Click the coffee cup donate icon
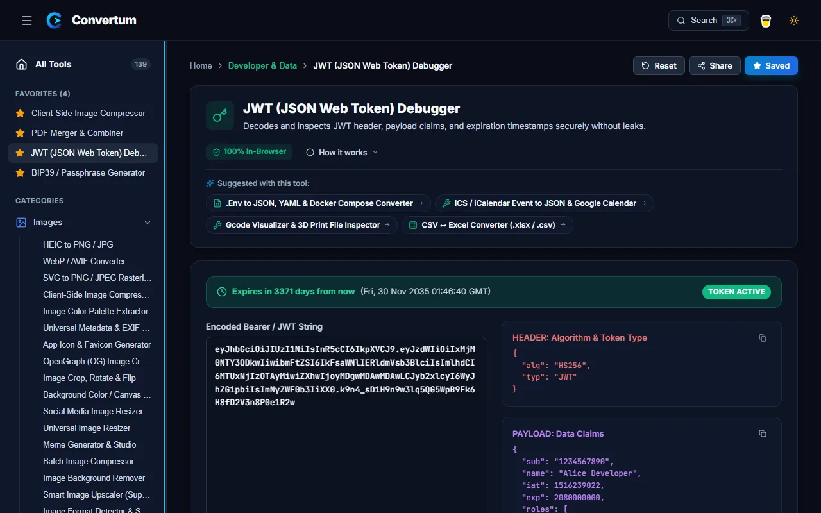The image size is (821, 513). pos(766,21)
